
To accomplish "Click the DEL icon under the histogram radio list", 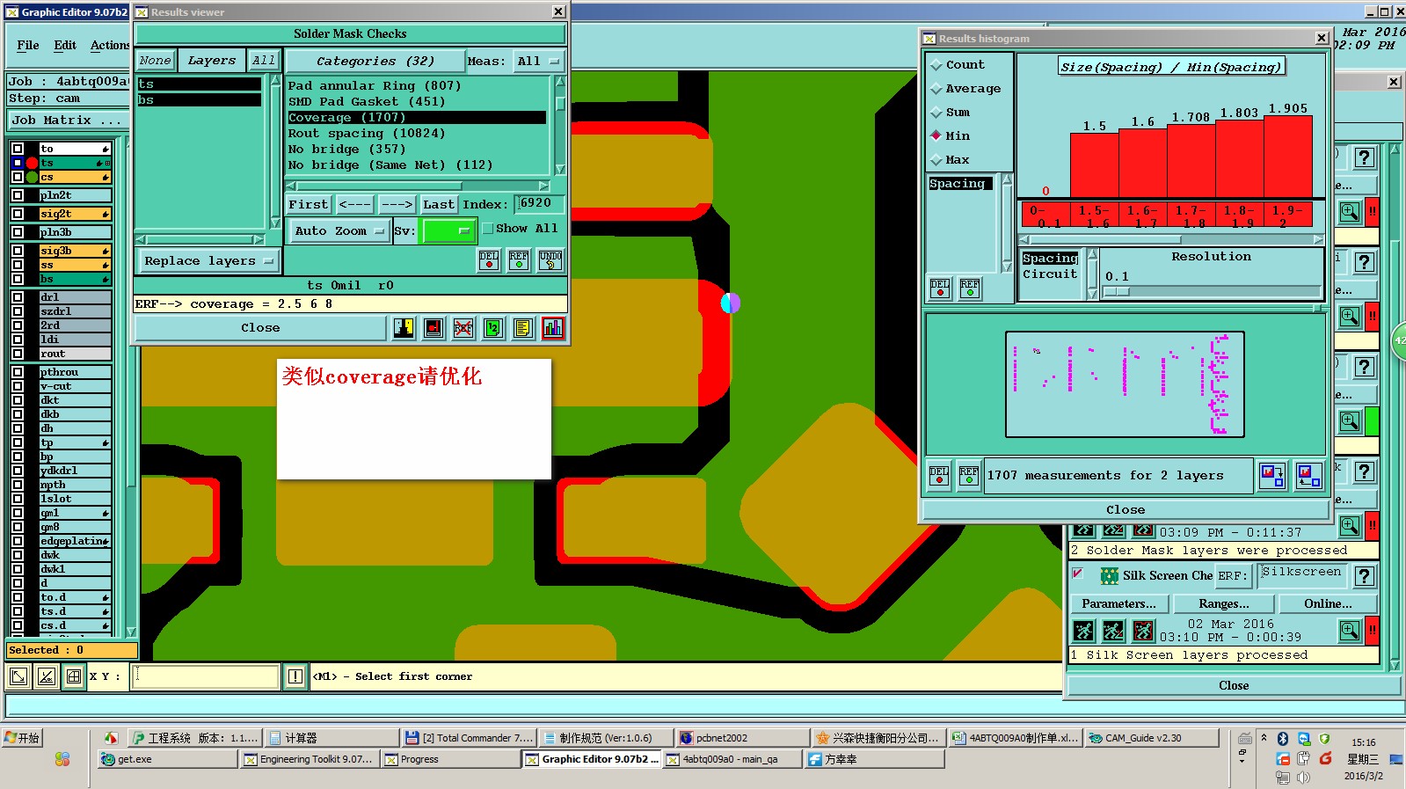I will pyautogui.click(x=940, y=289).
